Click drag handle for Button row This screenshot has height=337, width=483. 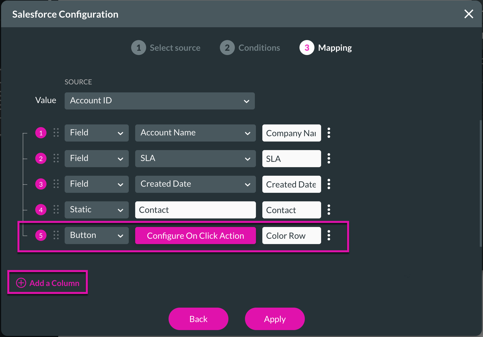tap(56, 235)
